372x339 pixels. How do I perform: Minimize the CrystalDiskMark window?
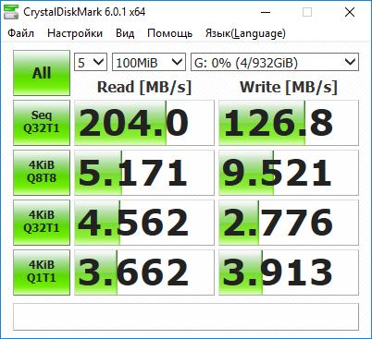click(266, 12)
